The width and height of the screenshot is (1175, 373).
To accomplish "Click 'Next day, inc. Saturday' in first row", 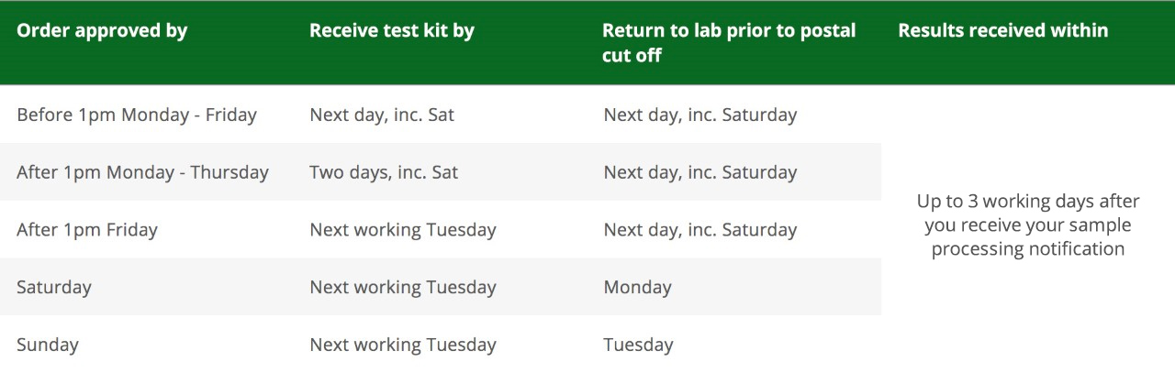I will pos(700,115).
